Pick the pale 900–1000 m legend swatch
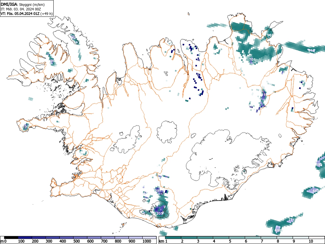 point(136,237)
